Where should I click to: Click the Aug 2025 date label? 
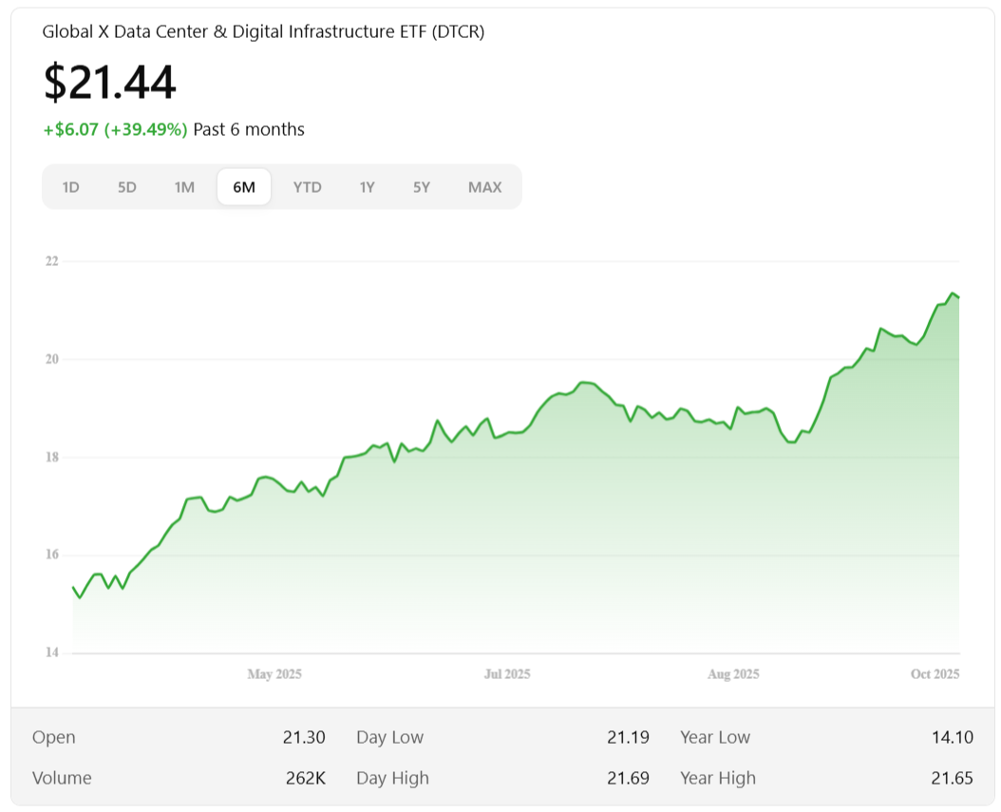tap(733, 674)
